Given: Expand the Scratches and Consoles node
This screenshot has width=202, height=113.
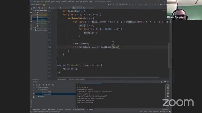Looking at the screenshot, I should 33,30.
